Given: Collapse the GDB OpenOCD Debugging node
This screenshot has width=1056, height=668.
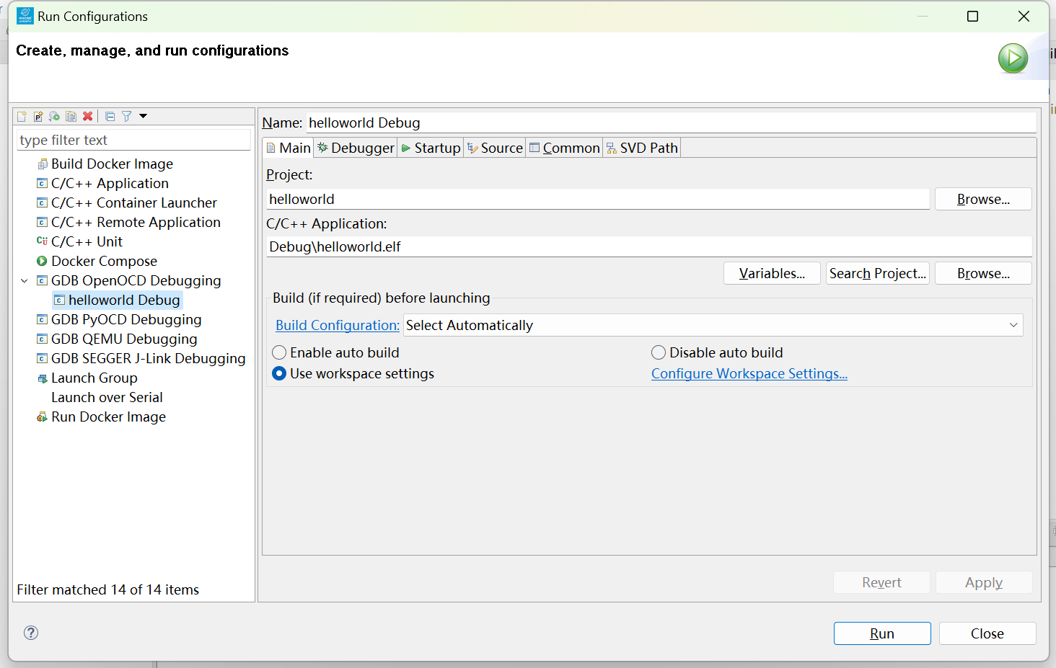Looking at the screenshot, I should (25, 281).
